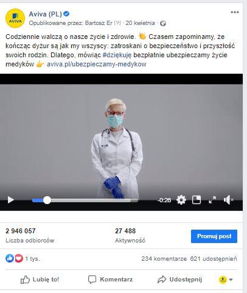Image resolution: width=247 pixels, height=293 pixels.
Task: View the 234 komentarze list
Action: click(164, 259)
